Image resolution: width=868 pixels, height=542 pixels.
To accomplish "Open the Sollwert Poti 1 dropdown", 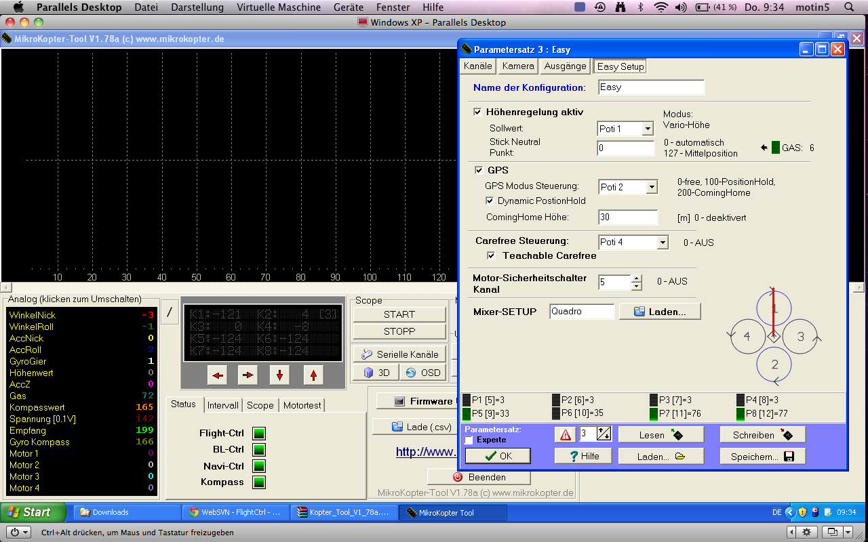I will tap(648, 129).
